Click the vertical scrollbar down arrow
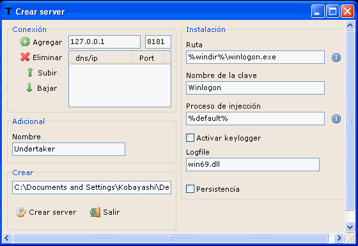This screenshot has width=358, height=246. (x=350, y=227)
